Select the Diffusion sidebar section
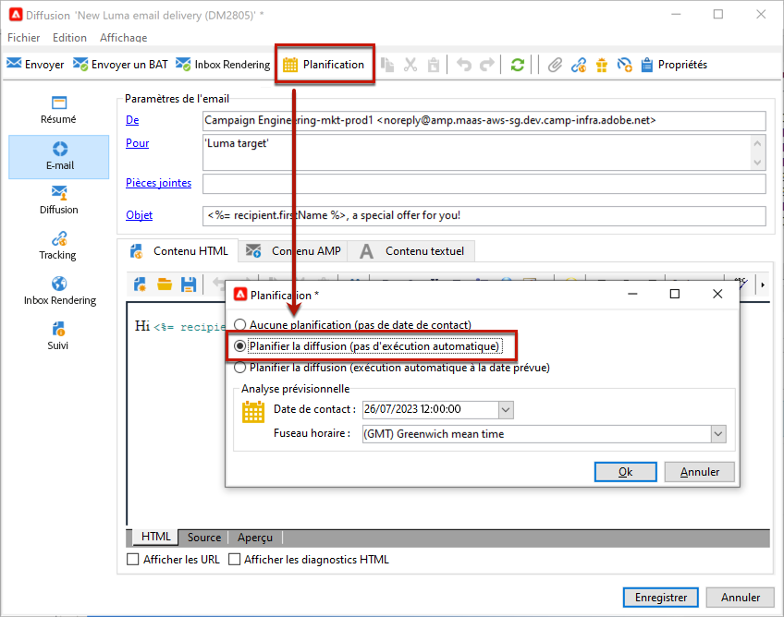 pos(59,200)
